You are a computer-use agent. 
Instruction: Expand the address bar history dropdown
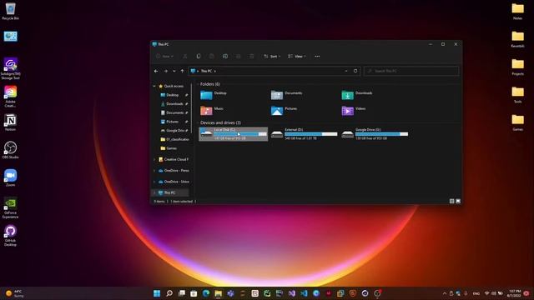346,71
